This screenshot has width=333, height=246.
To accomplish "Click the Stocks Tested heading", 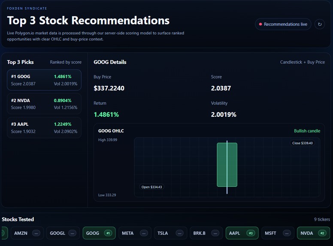I will pos(18,219).
